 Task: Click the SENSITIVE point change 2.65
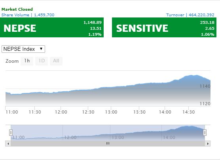[210, 29]
